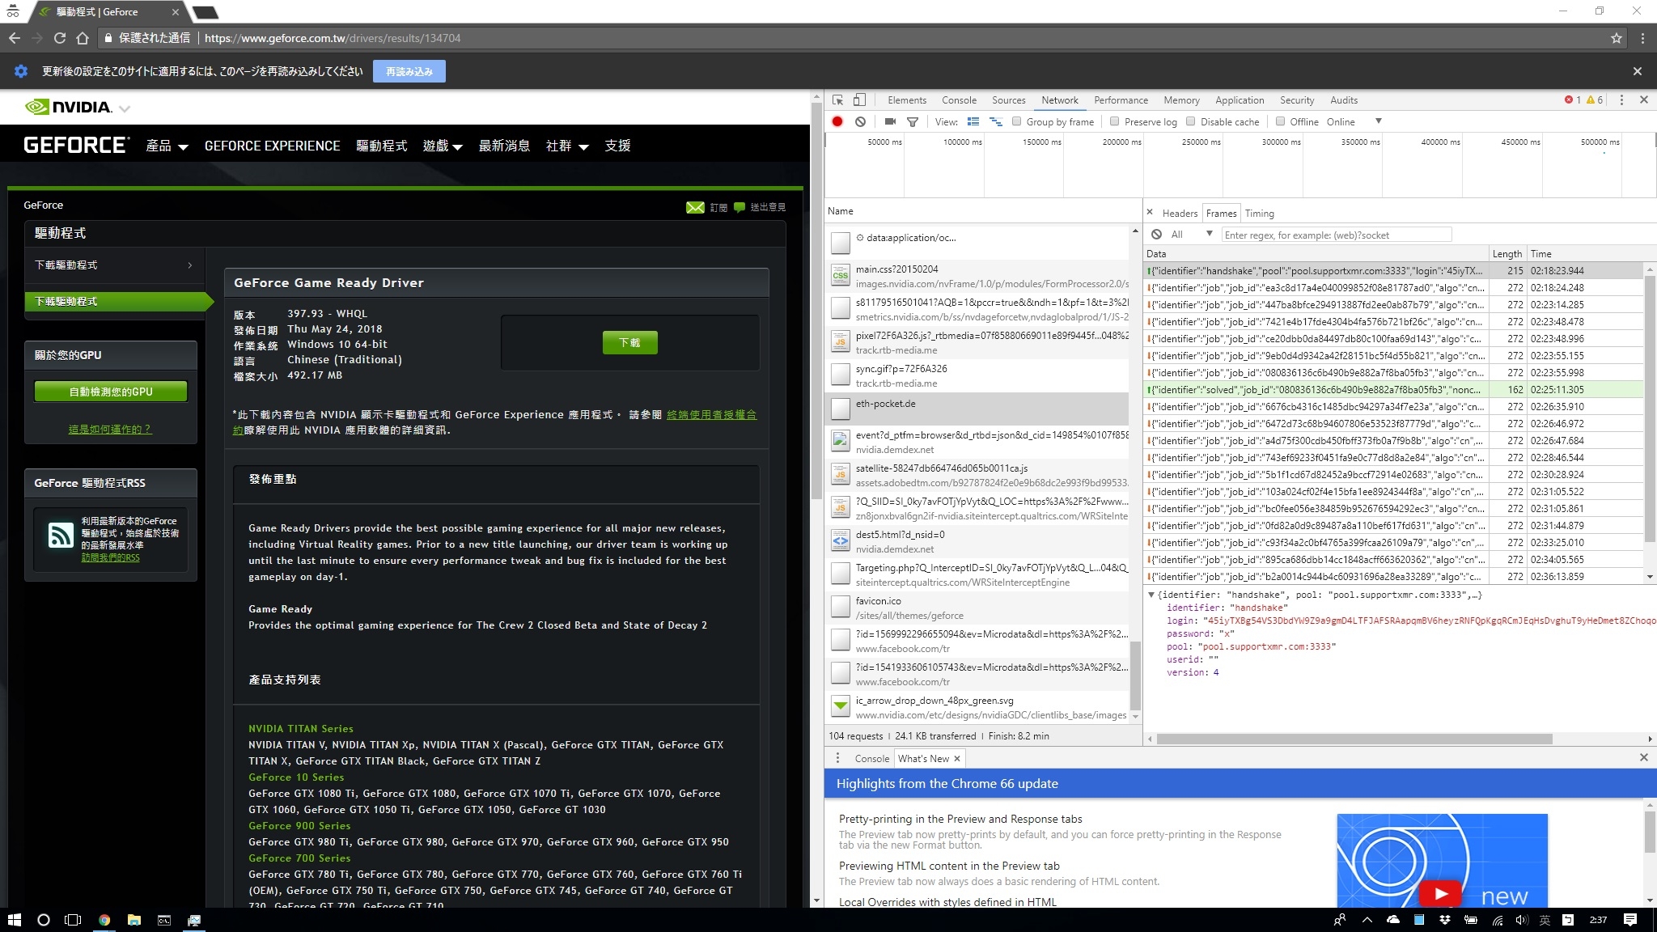Open Windows Start menu
Image resolution: width=1657 pixels, height=932 pixels.
14,920
